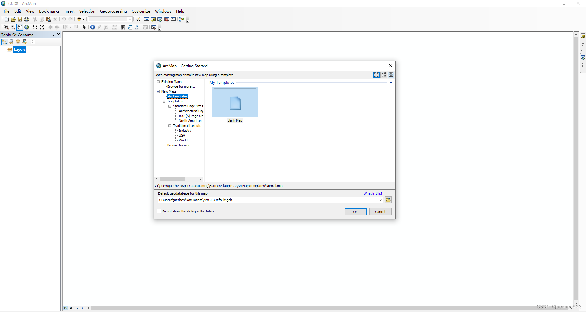Open the red ArcToolbox icon
The width and height of the screenshot is (586, 312).
click(167, 19)
